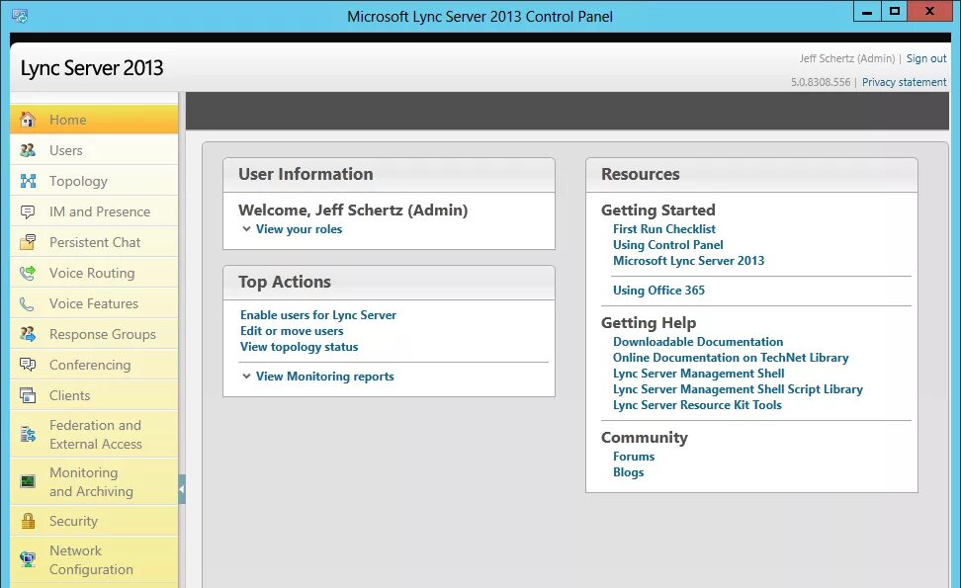Go to the Topology section
Screen dimensions: 961x588
coord(94,181)
